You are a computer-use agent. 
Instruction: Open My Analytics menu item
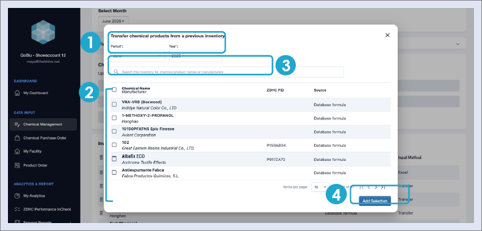(43, 196)
